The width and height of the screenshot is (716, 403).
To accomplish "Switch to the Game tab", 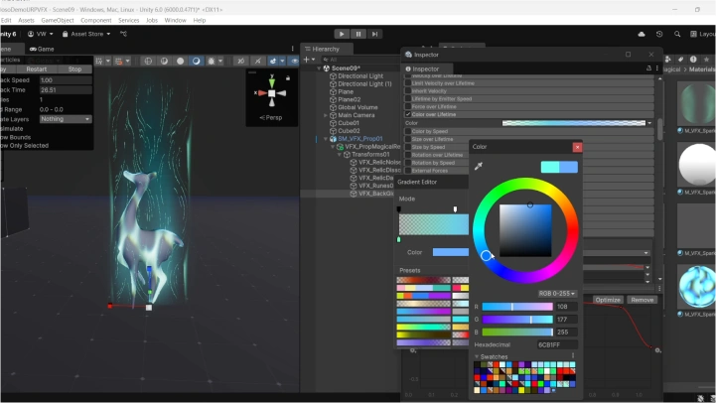I will click(42, 49).
